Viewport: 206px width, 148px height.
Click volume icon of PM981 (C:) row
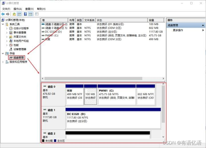click(x=43, y=35)
